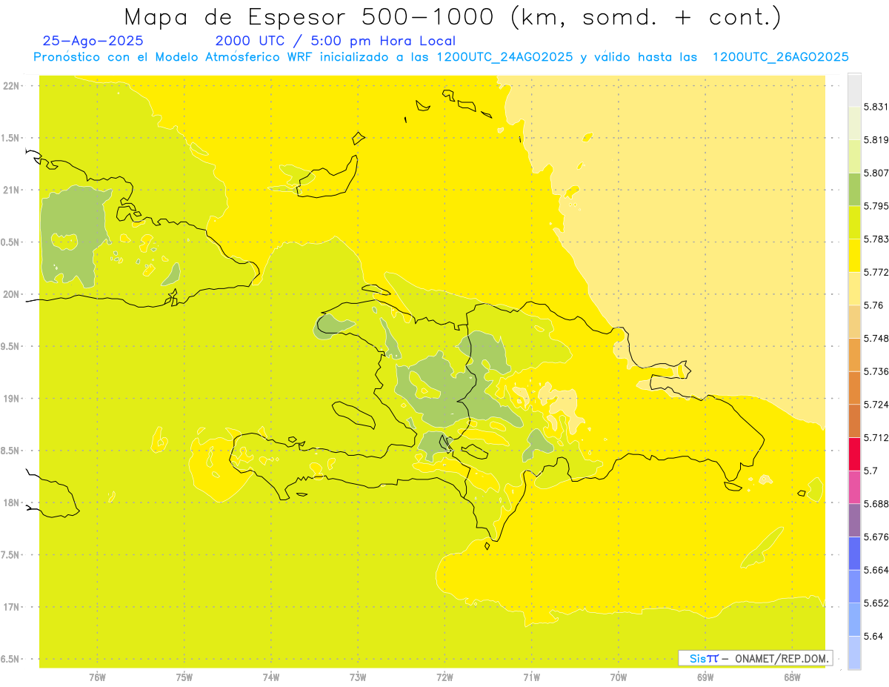Click the 17N latitude axis label
Screen dimensions: 889x687
[x=10, y=607]
